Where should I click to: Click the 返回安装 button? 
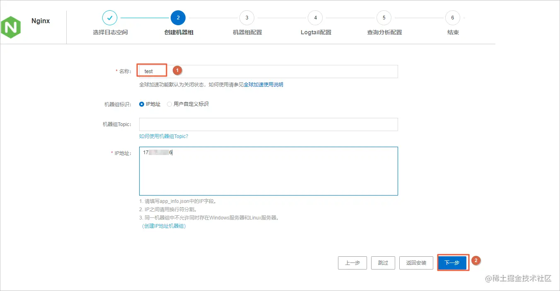tap(416, 263)
